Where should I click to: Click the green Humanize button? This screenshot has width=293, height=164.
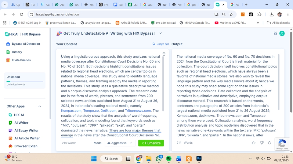(151, 143)
